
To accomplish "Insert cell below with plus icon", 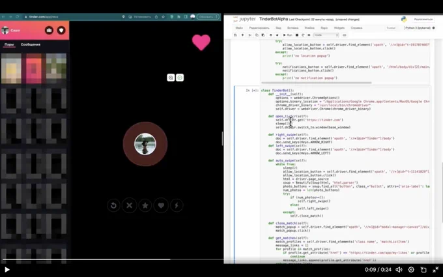I will (242, 35).
